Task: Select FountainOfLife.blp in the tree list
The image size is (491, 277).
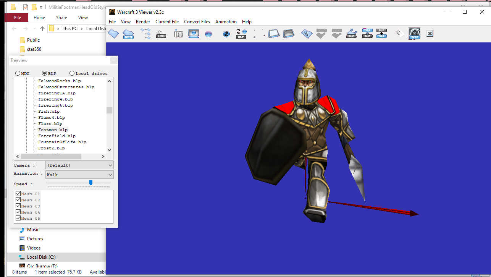Action: [62, 142]
